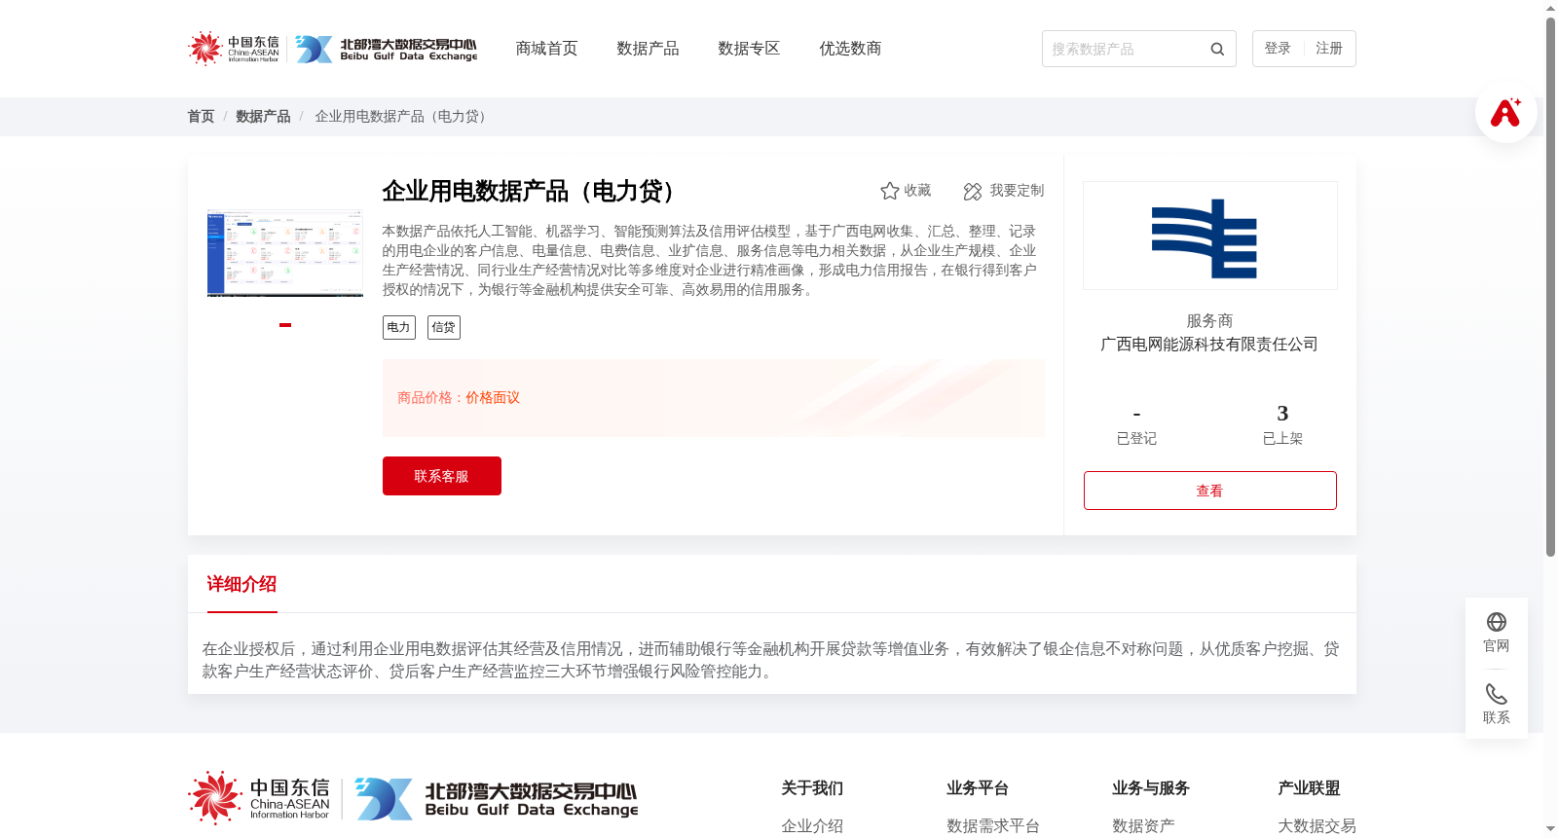The height and width of the screenshot is (838, 1558).
Task: Click the scrollbar down arrow
Action: [1550, 830]
